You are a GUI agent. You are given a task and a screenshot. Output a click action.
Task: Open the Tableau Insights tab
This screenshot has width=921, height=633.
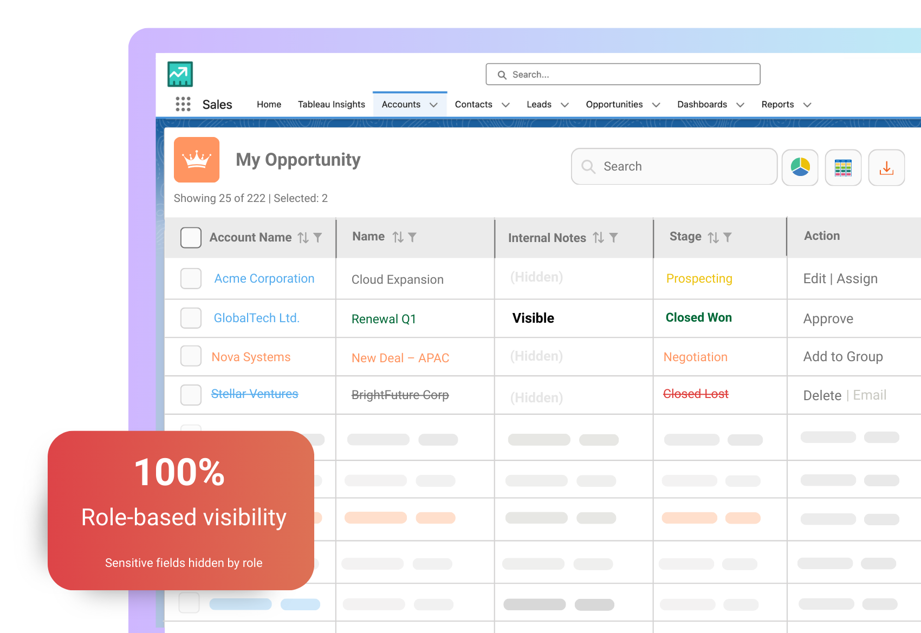click(332, 105)
